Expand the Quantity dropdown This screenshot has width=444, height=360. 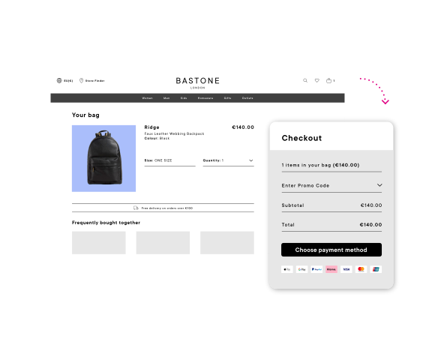pyautogui.click(x=228, y=160)
